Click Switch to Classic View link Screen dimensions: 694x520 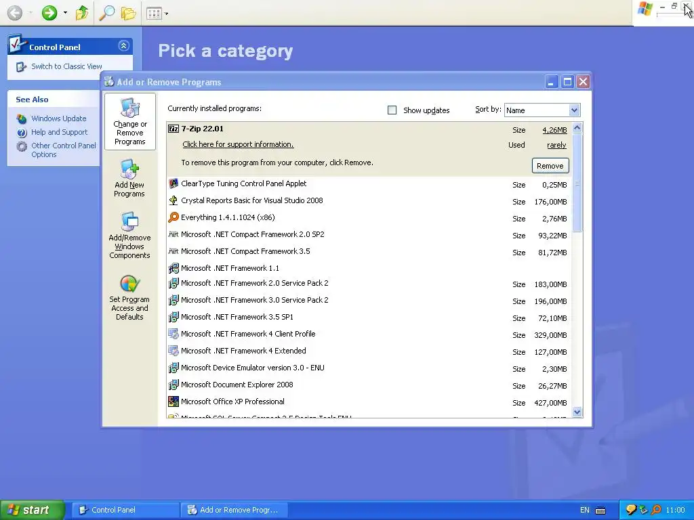66,66
